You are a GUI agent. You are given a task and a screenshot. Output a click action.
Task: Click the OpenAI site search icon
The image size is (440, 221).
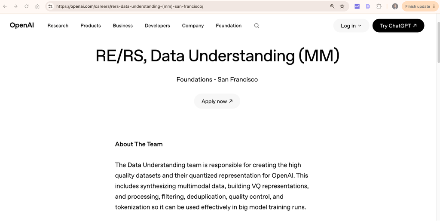point(257,25)
